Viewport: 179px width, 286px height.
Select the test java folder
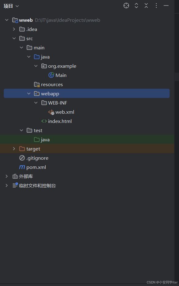point(42,139)
